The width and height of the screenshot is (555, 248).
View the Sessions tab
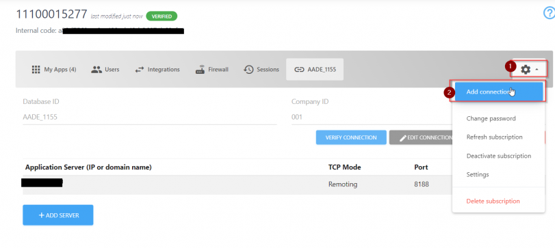(x=261, y=69)
